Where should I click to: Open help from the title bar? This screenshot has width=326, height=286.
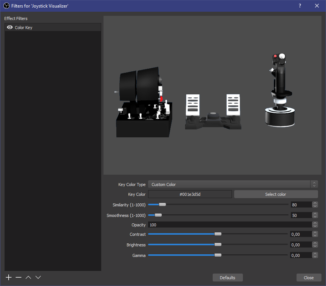tap(300, 6)
